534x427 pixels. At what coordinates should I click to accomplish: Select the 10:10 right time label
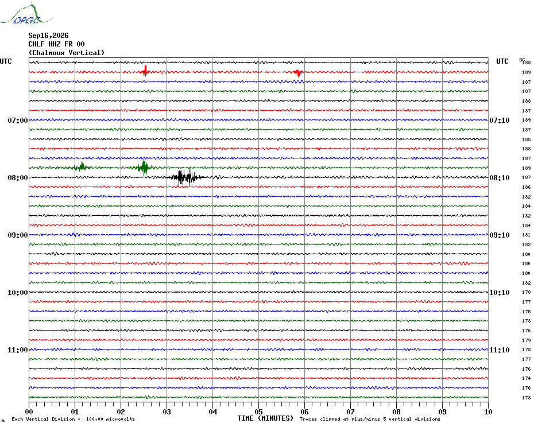coord(500,293)
